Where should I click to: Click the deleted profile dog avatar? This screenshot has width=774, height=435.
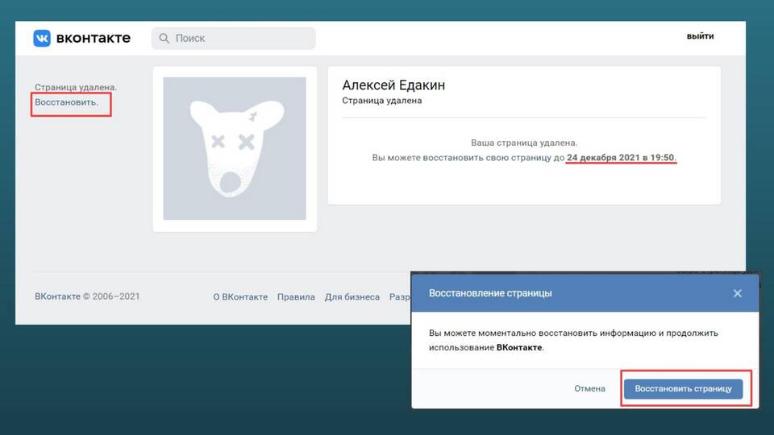pyautogui.click(x=235, y=148)
